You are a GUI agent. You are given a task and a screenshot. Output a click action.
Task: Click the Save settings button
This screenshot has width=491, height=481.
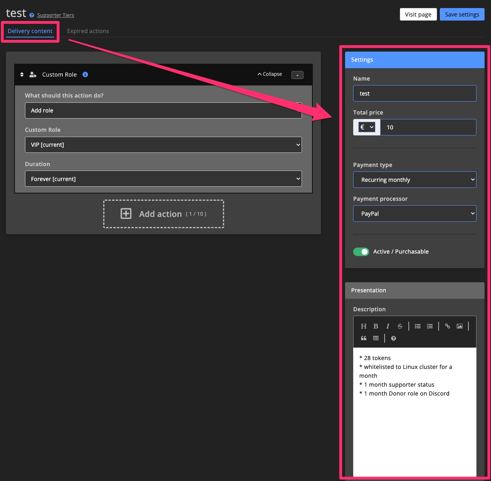pyautogui.click(x=462, y=14)
